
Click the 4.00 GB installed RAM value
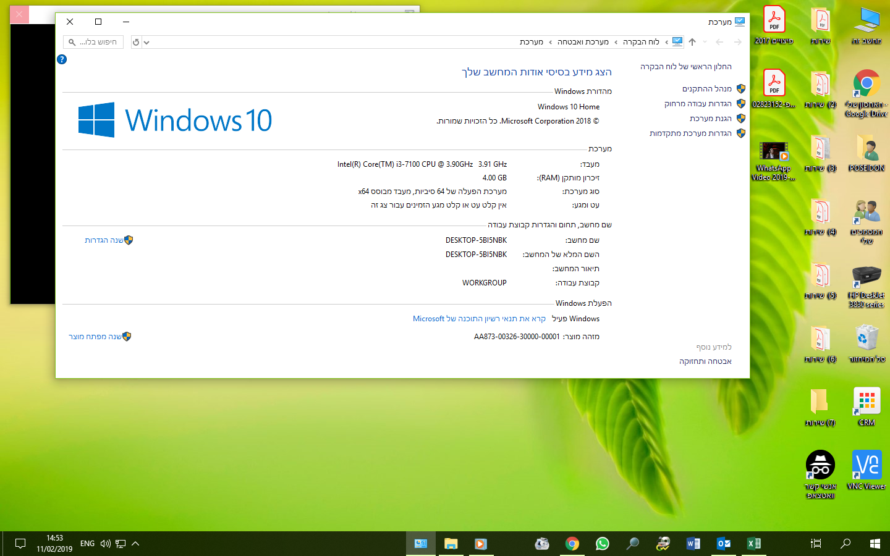coord(494,178)
